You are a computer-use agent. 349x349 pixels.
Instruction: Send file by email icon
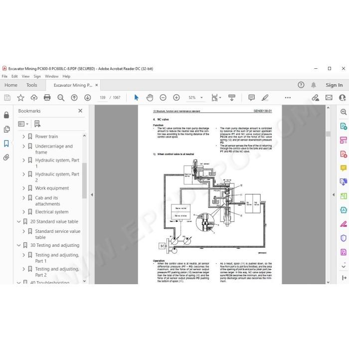329,98
